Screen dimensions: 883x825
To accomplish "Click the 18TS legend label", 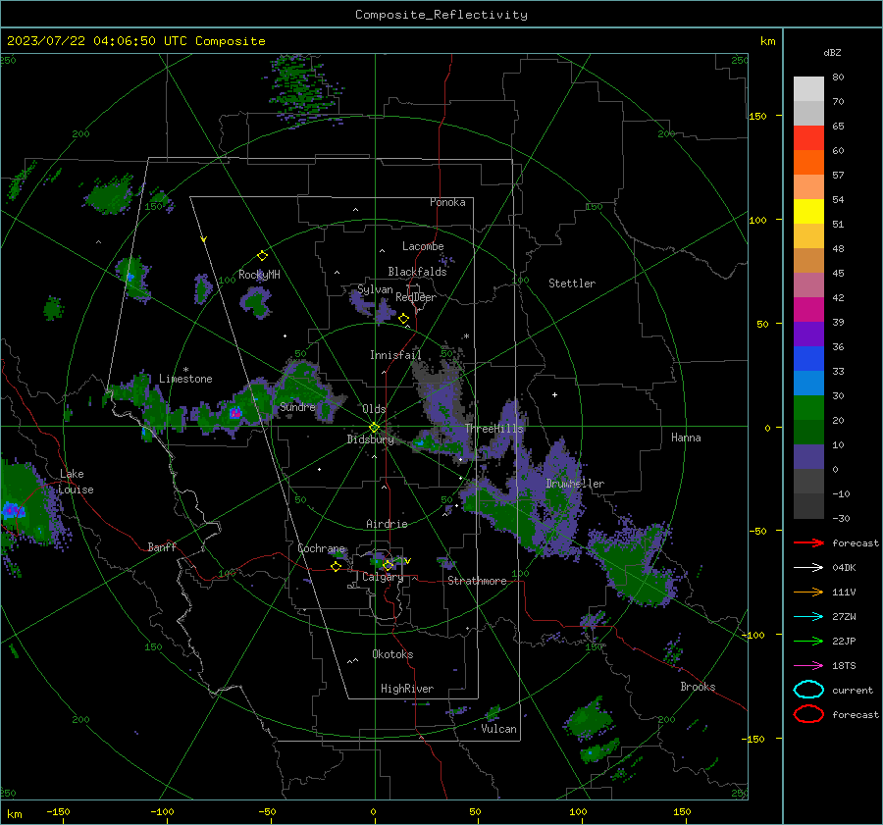I will pos(844,666).
